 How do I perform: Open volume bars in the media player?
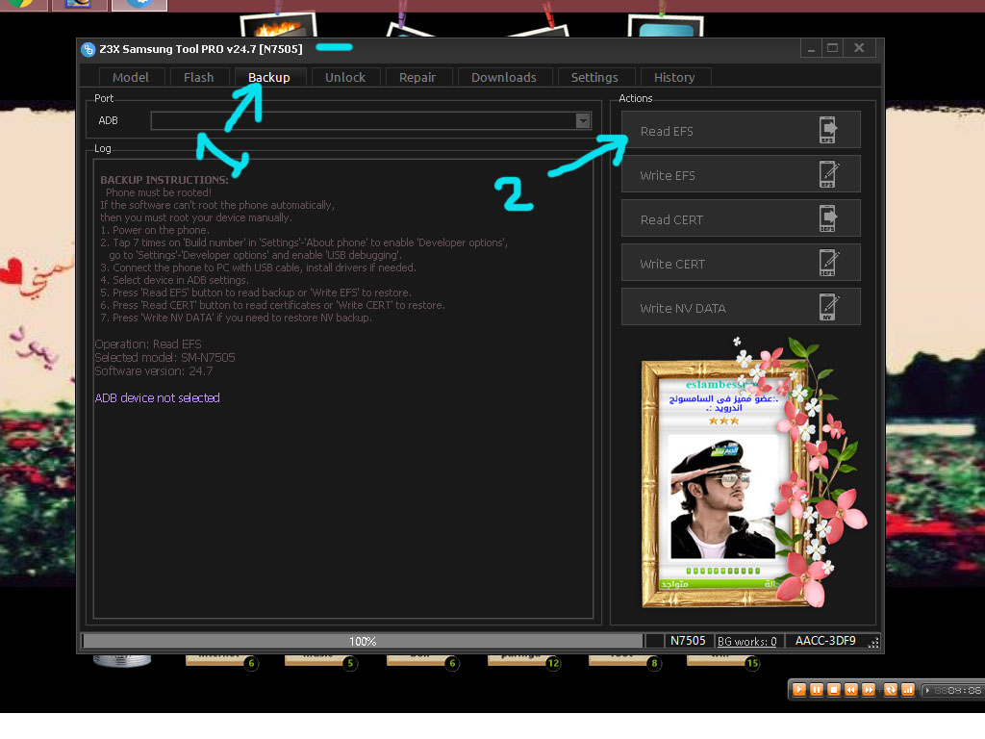click(908, 689)
